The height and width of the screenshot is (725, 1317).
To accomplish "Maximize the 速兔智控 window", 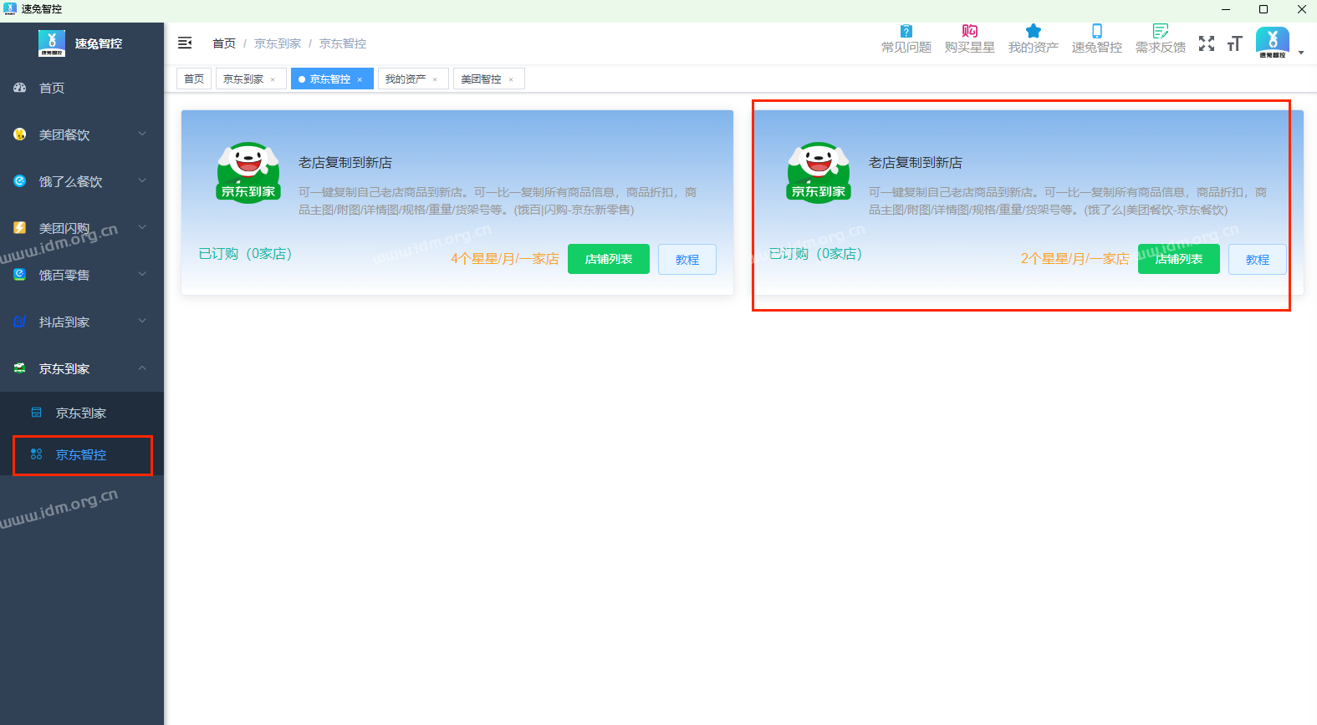I will [x=1263, y=9].
